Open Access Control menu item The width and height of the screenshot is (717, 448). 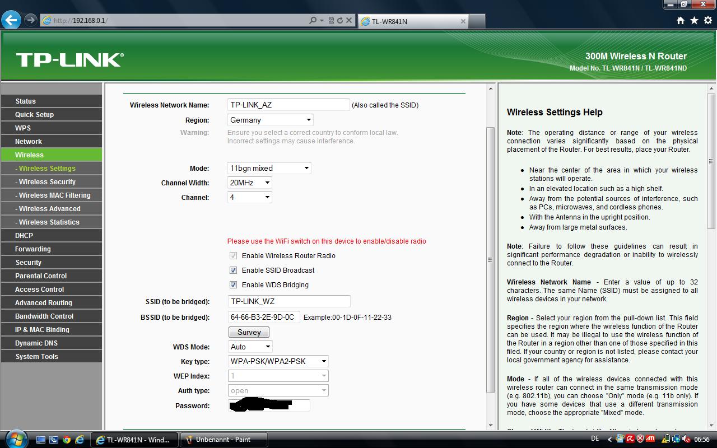(52, 290)
